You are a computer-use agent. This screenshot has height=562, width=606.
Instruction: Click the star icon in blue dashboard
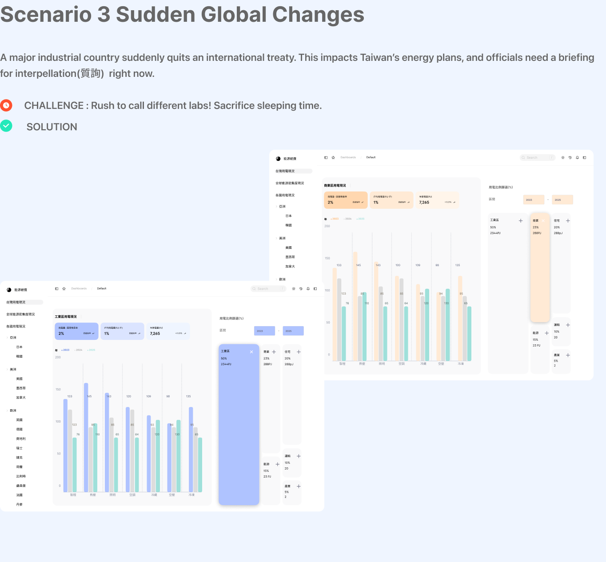point(64,289)
